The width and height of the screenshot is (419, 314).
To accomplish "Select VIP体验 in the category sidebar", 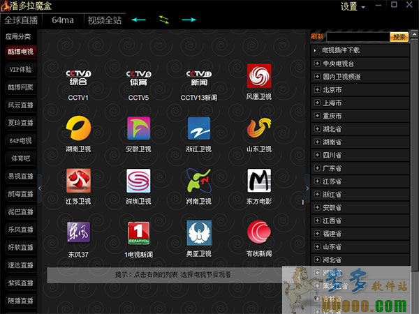I will (20, 69).
